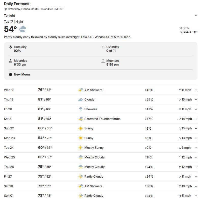Click the UV Index sun icon
This screenshot has width=200, height=199.
point(103,47)
